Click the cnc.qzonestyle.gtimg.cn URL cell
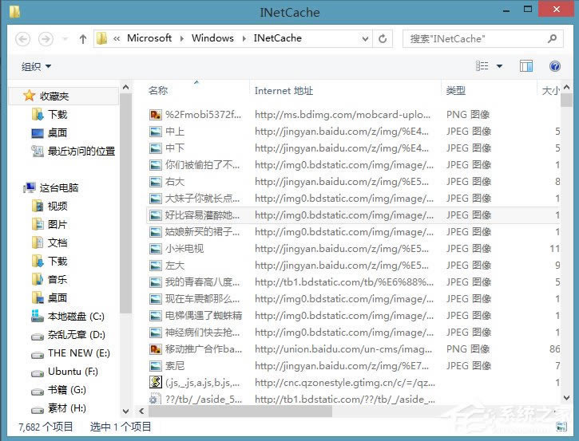 point(345,383)
